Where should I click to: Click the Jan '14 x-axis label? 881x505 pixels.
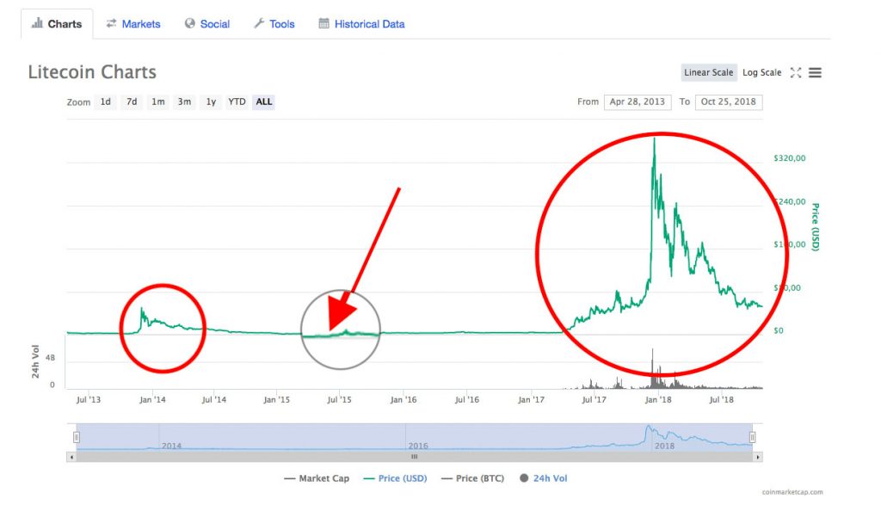152,399
